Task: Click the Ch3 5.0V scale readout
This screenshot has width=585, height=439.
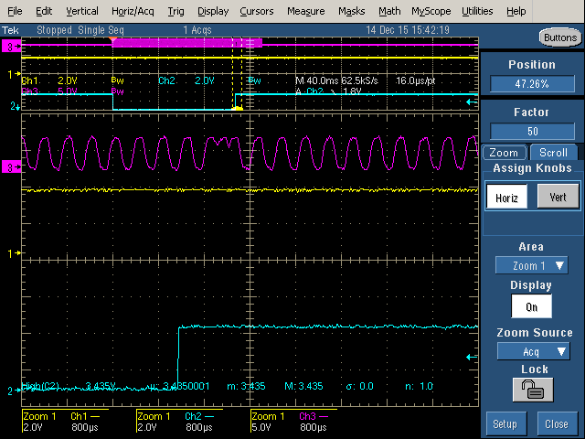Action: [49, 91]
